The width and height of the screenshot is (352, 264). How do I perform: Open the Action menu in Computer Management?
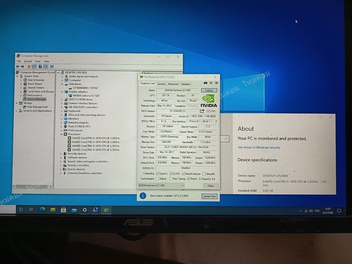pos(28,62)
